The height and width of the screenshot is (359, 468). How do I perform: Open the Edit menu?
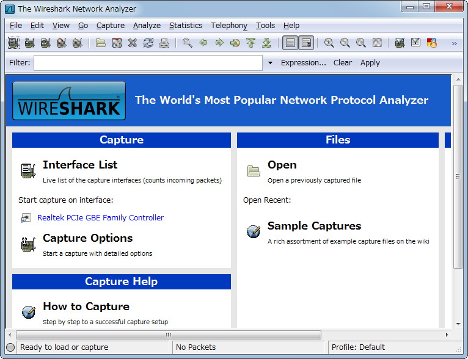(x=37, y=26)
